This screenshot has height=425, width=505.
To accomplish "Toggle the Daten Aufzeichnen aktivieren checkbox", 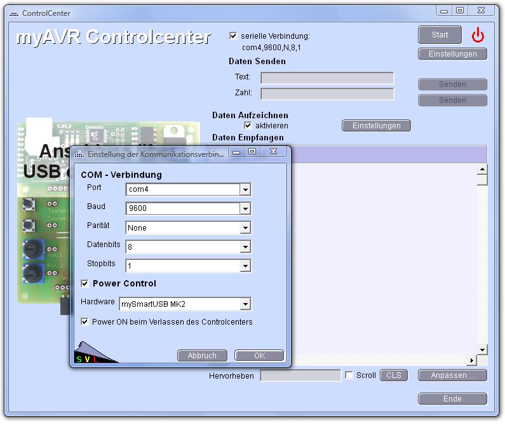I will point(248,126).
